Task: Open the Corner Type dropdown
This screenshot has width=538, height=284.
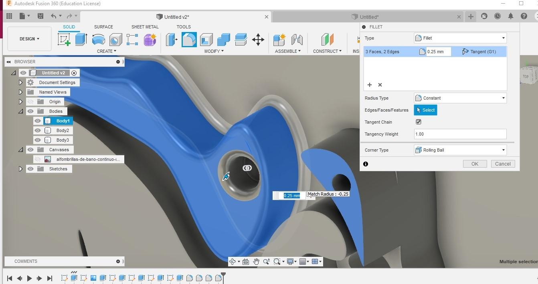Action: (x=460, y=150)
